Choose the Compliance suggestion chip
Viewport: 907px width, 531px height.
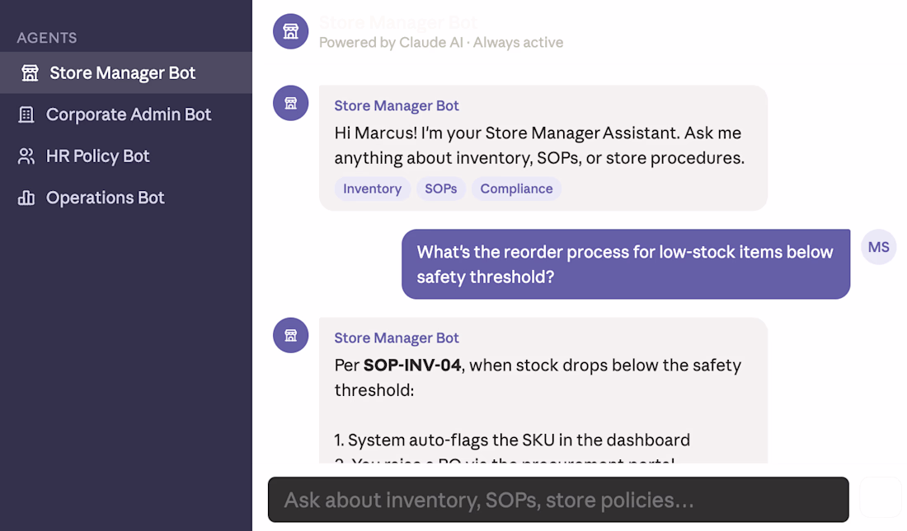[516, 189]
